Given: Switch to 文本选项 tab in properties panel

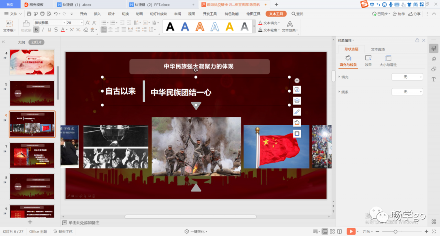Looking at the screenshot, I should point(378,49).
